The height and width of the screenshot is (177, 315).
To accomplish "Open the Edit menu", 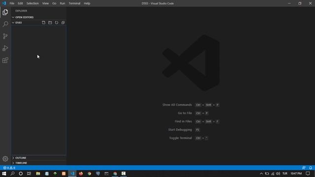I will 20,3.
